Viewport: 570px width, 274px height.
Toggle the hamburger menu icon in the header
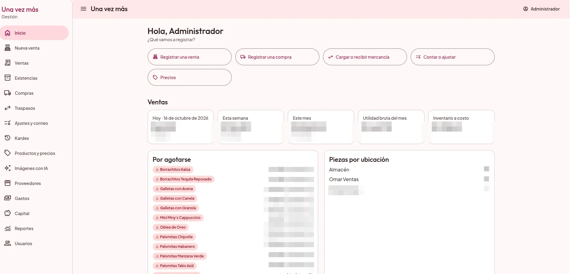[x=83, y=9]
